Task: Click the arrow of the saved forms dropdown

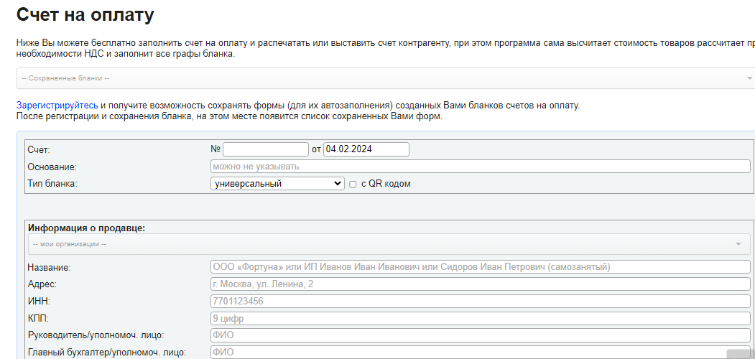Action: pyautogui.click(x=749, y=78)
